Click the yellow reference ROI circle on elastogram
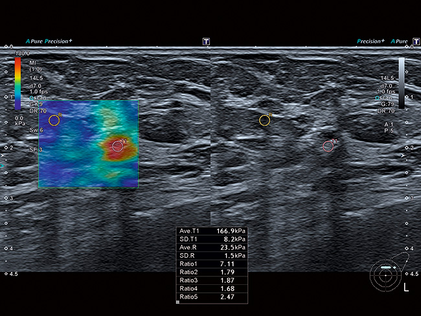 point(54,120)
